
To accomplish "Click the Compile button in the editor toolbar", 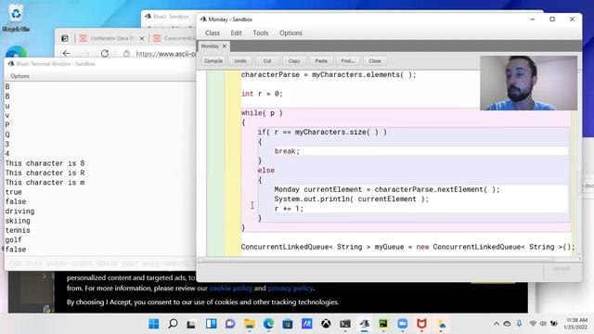I will click(213, 61).
